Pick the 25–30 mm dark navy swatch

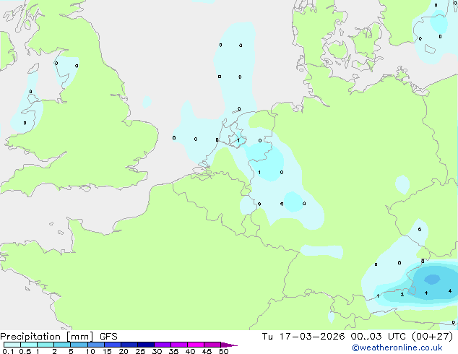145,345
